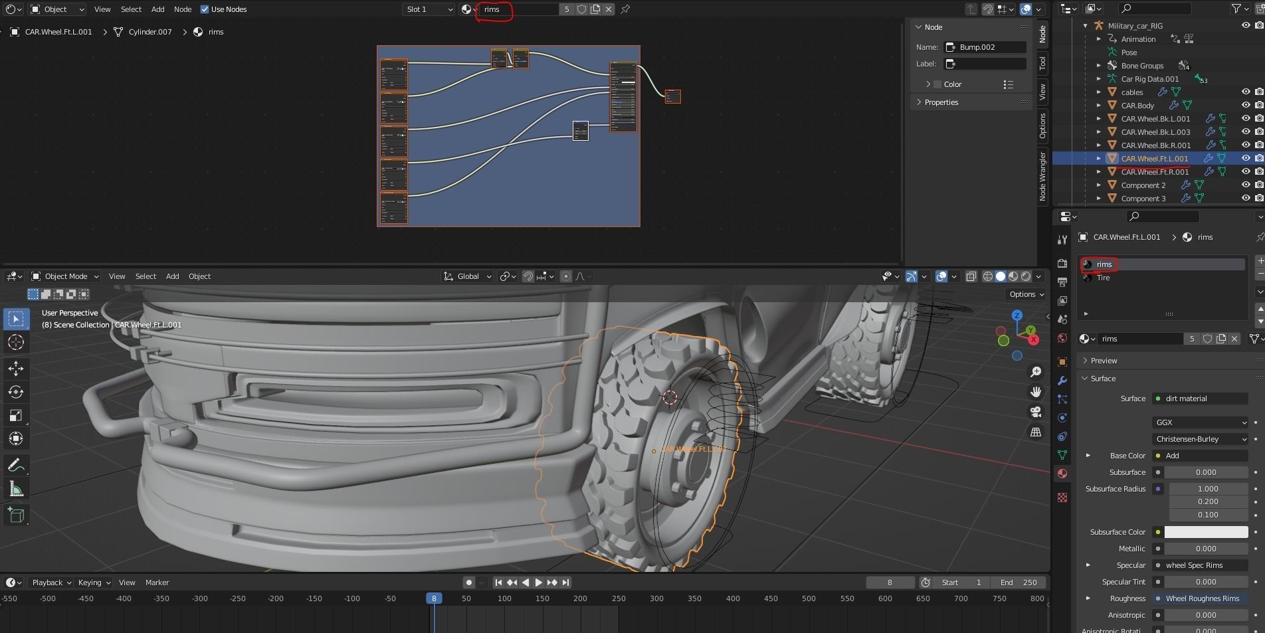
Task: Collapse the Surface panel
Action: pyautogui.click(x=1103, y=379)
